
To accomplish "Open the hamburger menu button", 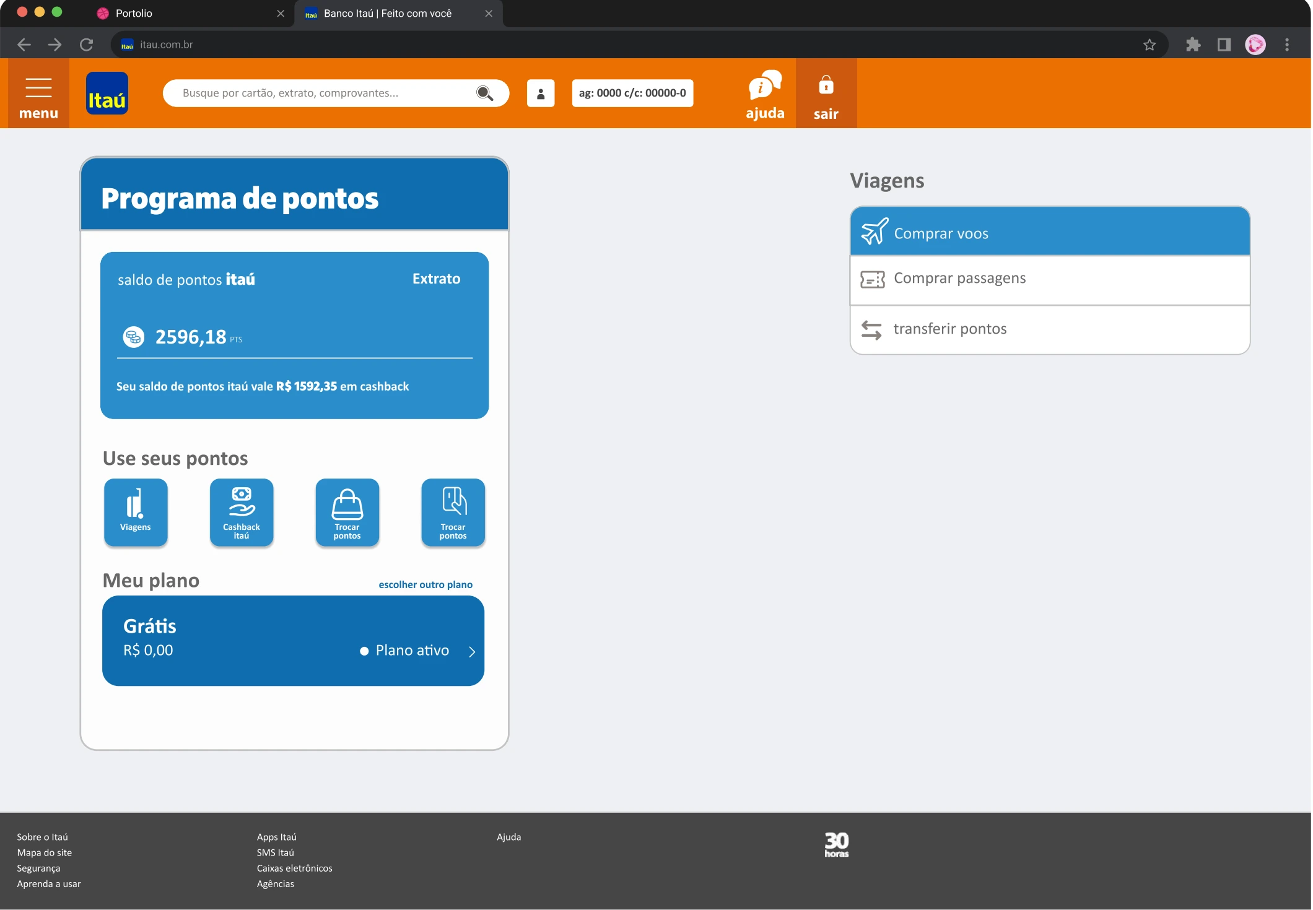I will tap(38, 94).
